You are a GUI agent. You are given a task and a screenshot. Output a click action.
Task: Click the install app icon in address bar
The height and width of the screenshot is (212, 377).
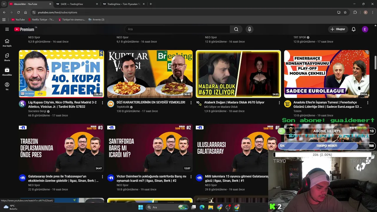coord(339,12)
